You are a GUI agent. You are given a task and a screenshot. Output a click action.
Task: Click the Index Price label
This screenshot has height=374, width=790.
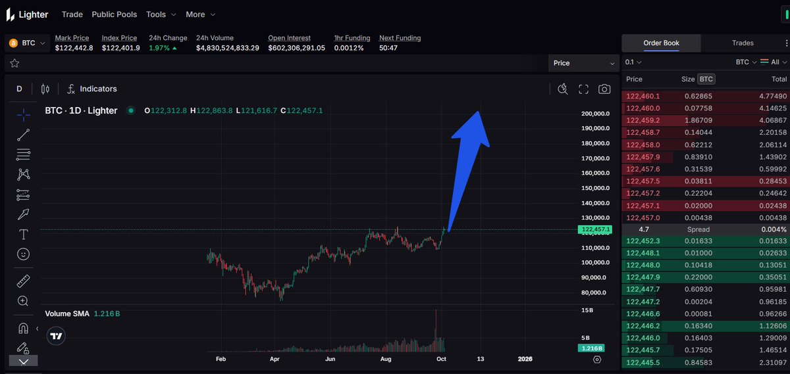click(x=119, y=38)
